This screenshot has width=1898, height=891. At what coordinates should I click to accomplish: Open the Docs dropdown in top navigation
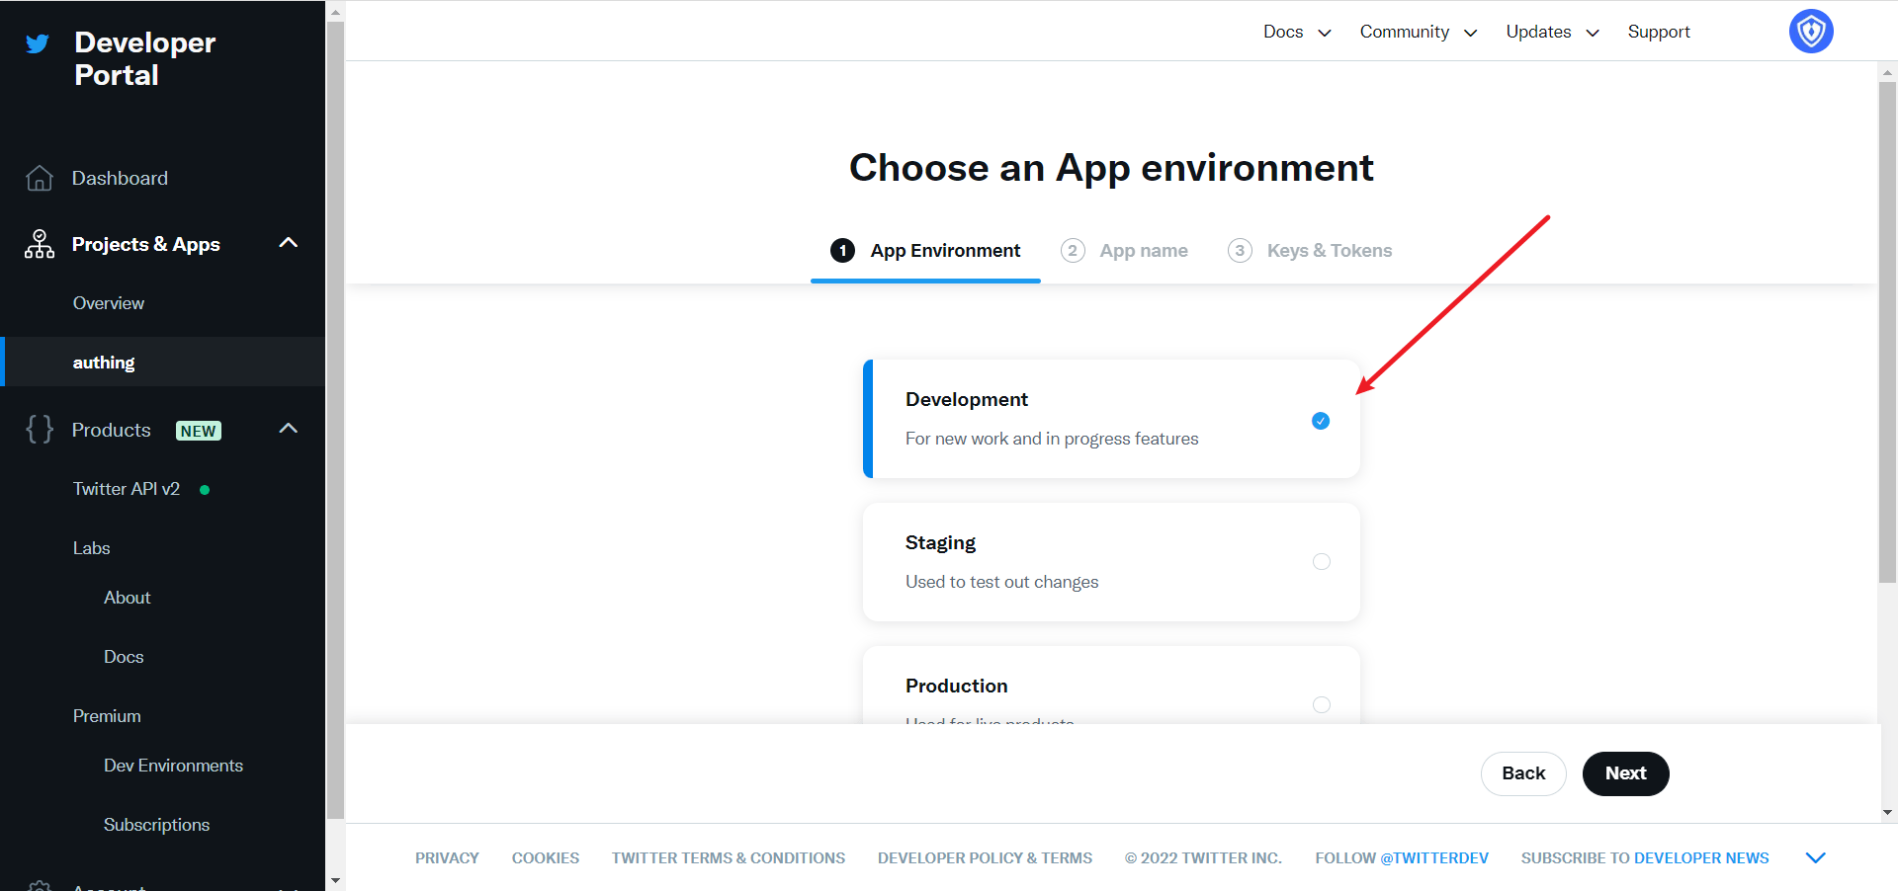pos(1296,32)
